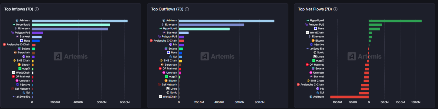Click the Top Net Flows (7D) panel title

[x=315, y=9]
